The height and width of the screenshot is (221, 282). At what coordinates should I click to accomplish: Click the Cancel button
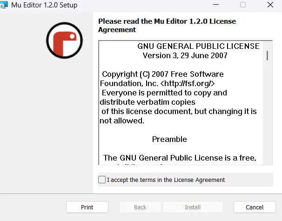click(255, 207)
